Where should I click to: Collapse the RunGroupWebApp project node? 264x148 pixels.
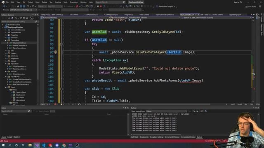(3, 27)
